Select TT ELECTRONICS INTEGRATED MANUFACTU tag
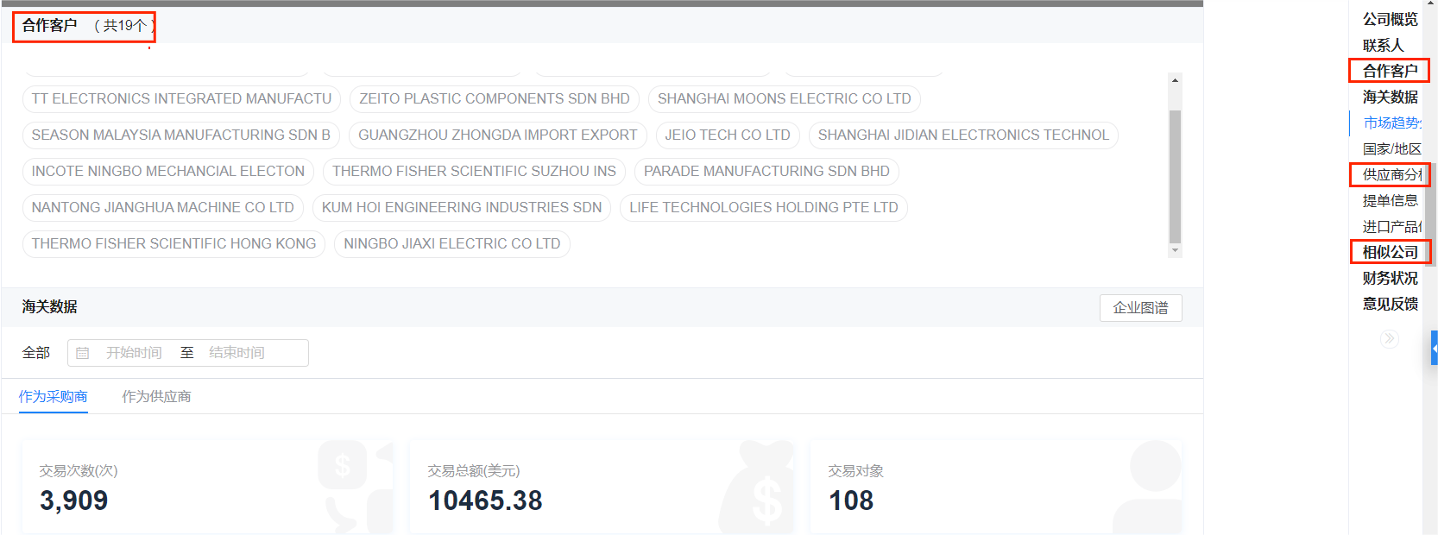The image size is (1438, 535). [181, 99]
